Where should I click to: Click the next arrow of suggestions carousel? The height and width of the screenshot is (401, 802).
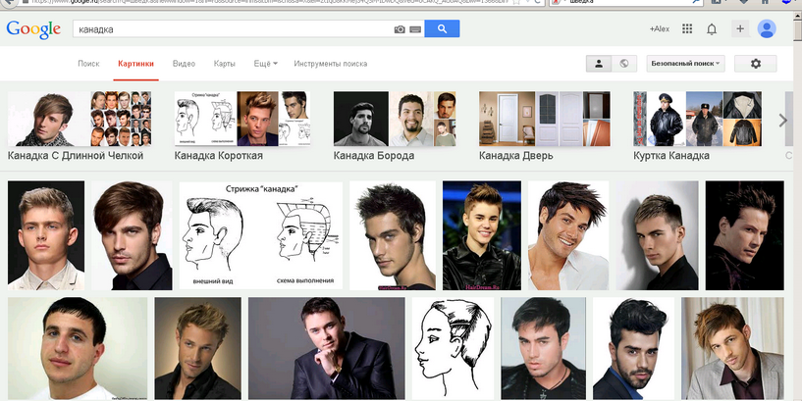click(783, 121)
